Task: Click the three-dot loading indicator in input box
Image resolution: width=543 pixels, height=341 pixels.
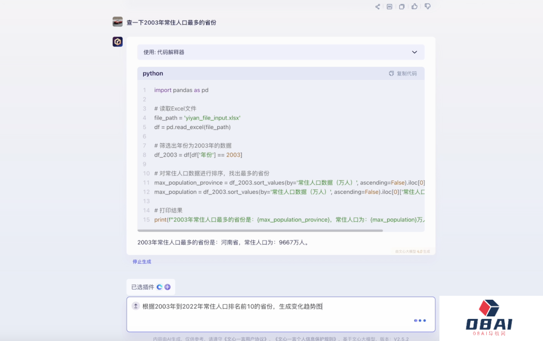Action: 420,320
